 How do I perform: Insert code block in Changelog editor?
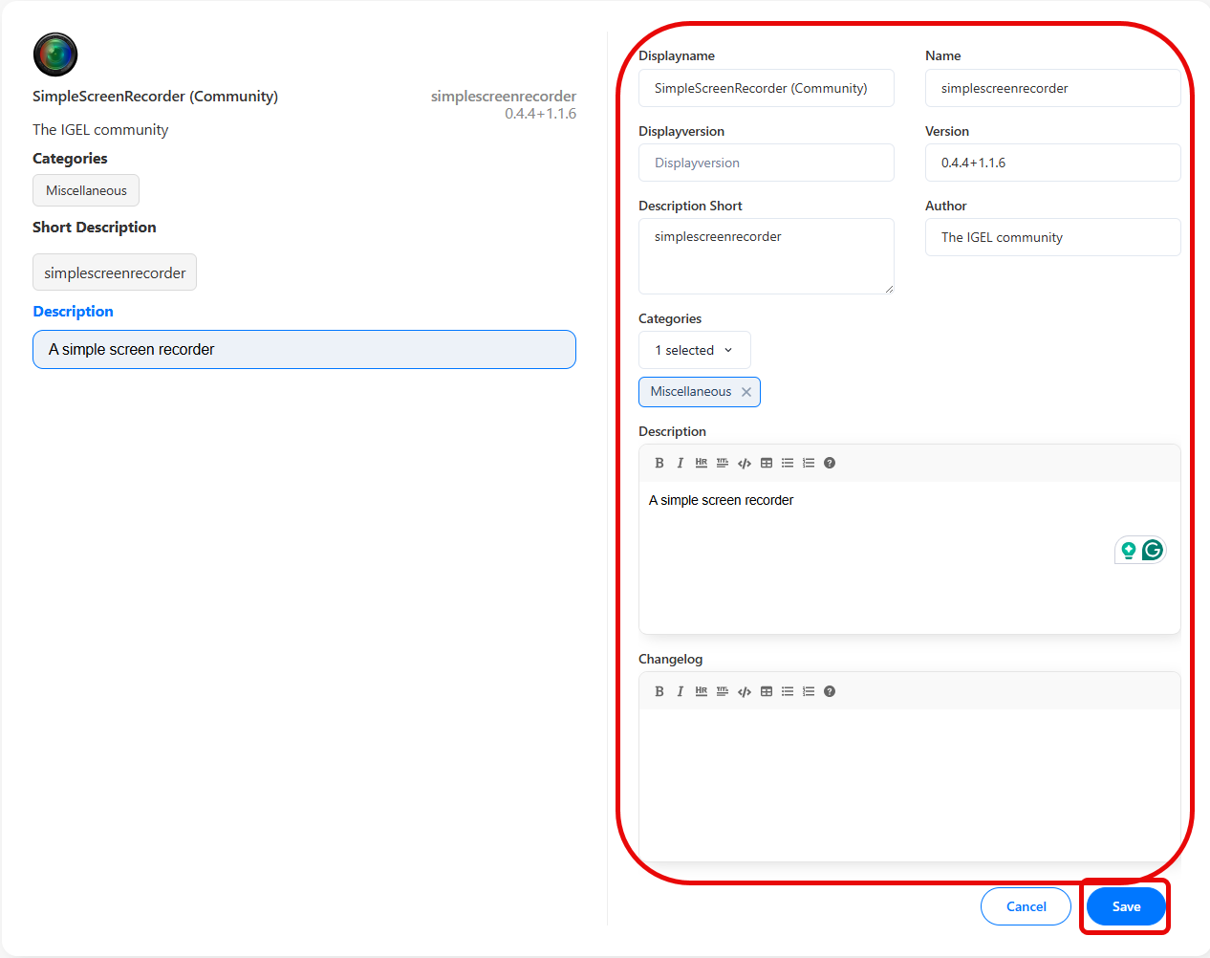pos(745,691)
